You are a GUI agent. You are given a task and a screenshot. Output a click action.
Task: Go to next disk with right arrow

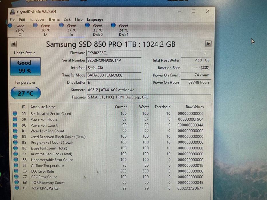(x=208, y=44)
